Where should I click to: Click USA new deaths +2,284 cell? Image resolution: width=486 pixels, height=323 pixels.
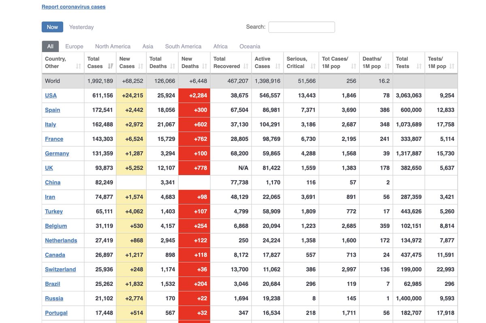194,96
